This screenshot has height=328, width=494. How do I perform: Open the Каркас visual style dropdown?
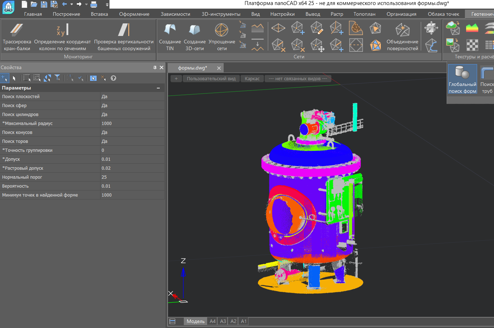tap(252, 79)
